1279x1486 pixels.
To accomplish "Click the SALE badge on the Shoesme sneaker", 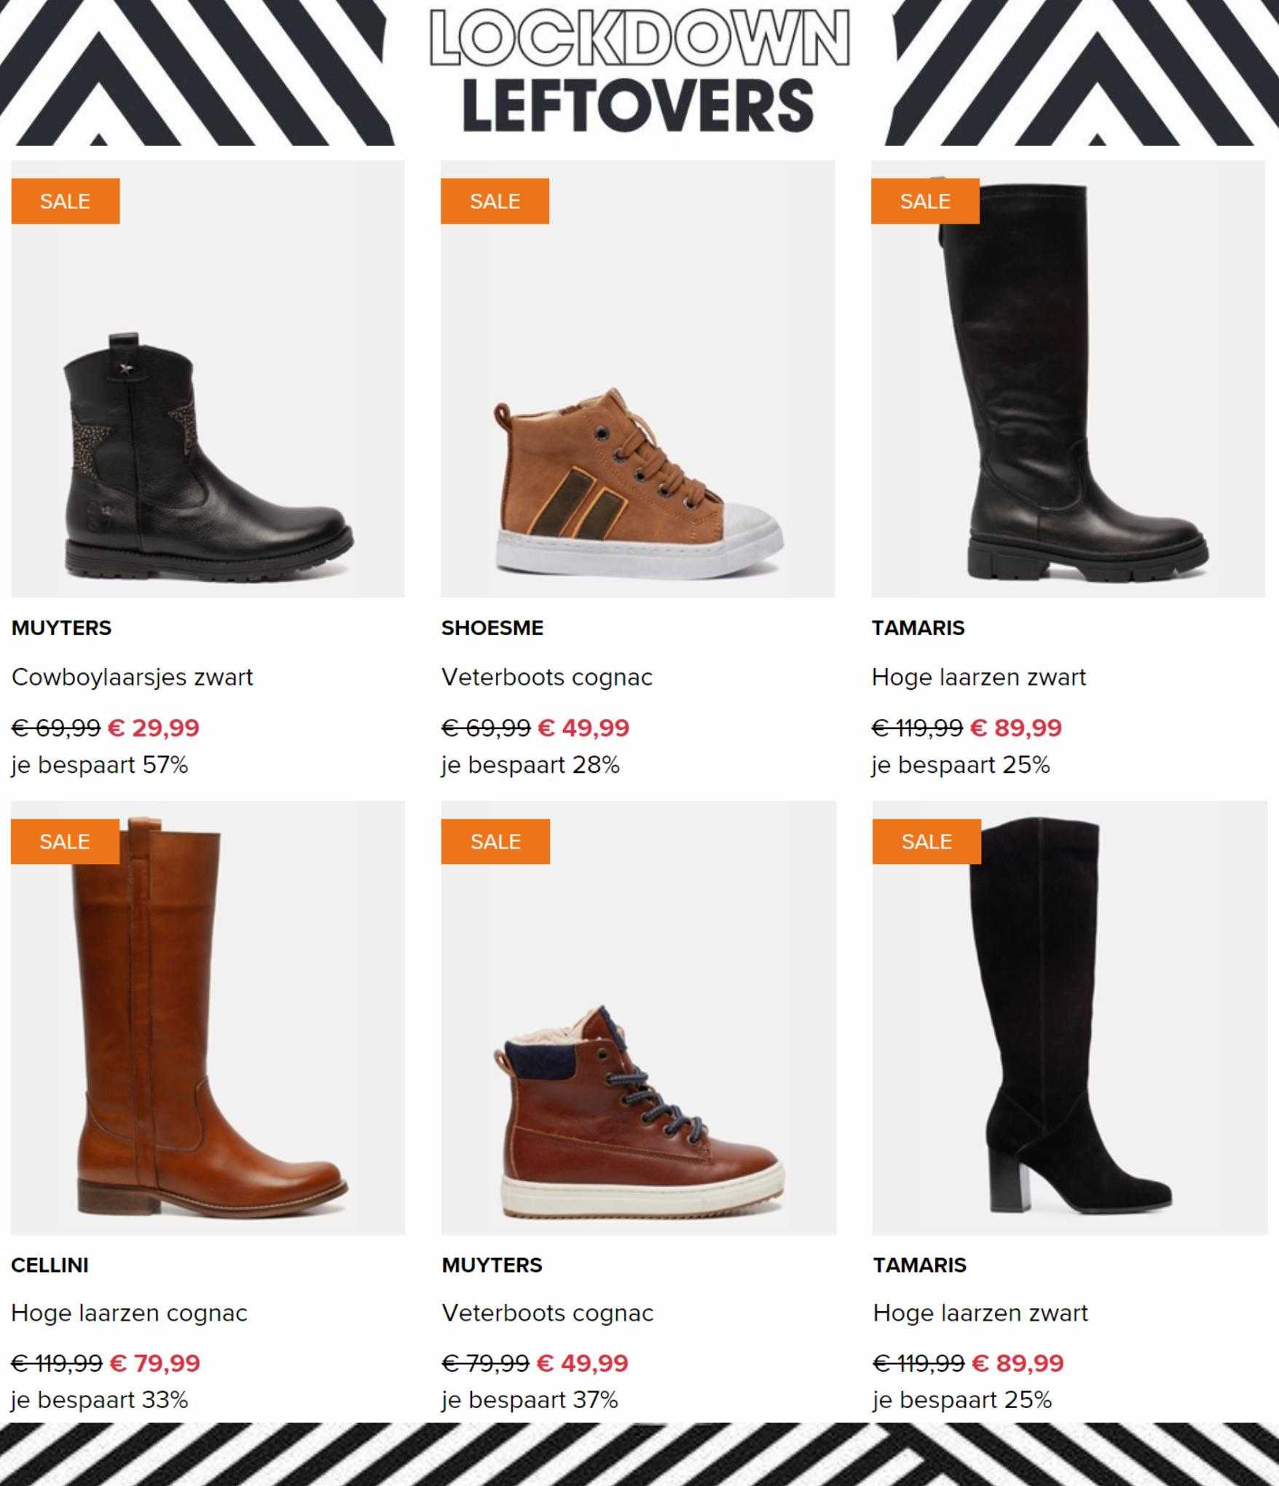I will pyautogui.click(x=495, y=201).
